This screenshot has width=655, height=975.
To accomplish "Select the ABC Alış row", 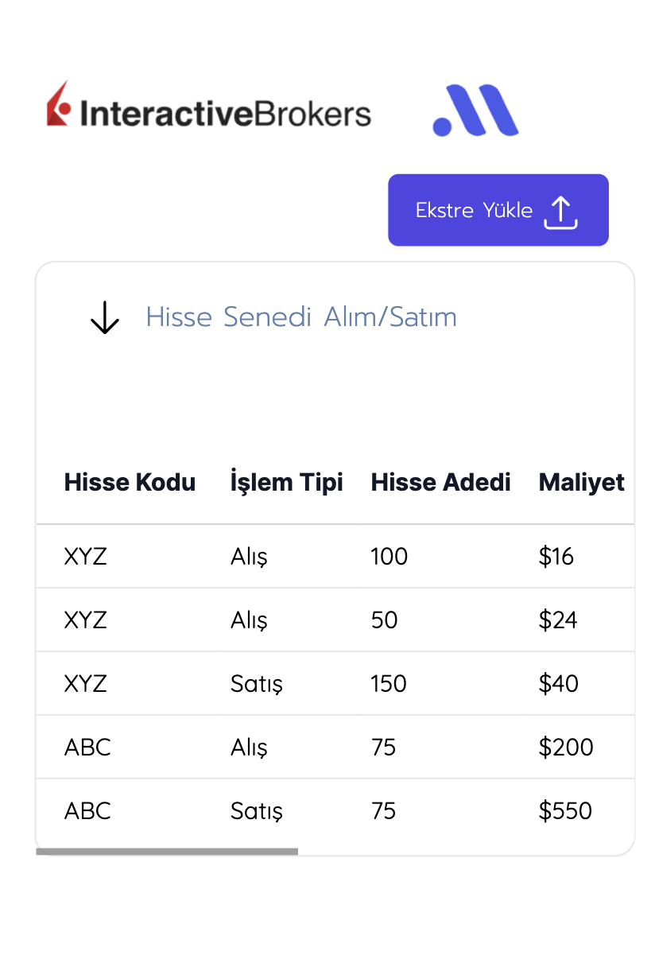I will coord(335,747).
